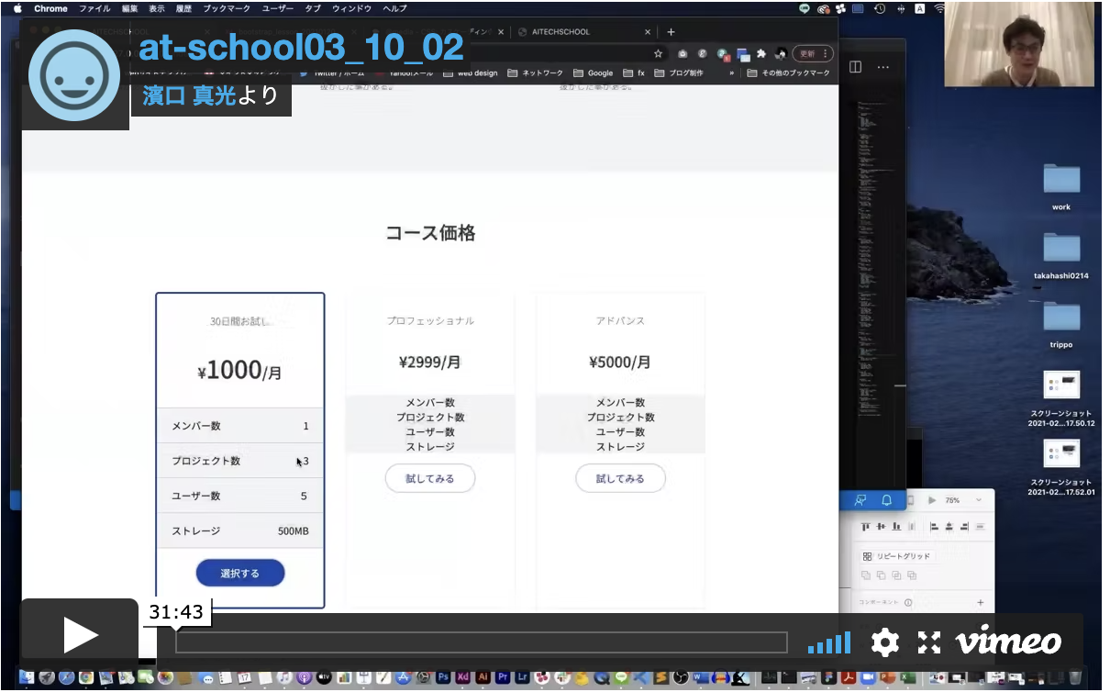Click the 選択する plan button

coord(240,573)
